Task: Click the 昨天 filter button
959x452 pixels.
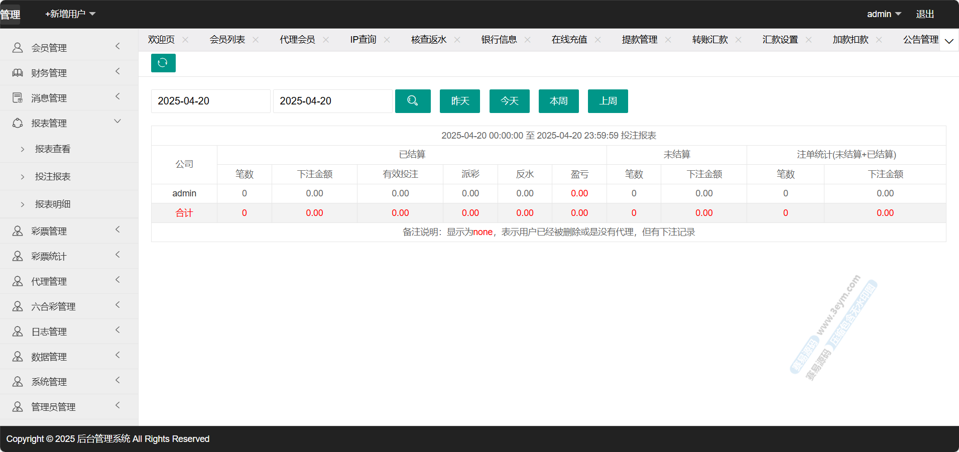Action: (460, 101)
